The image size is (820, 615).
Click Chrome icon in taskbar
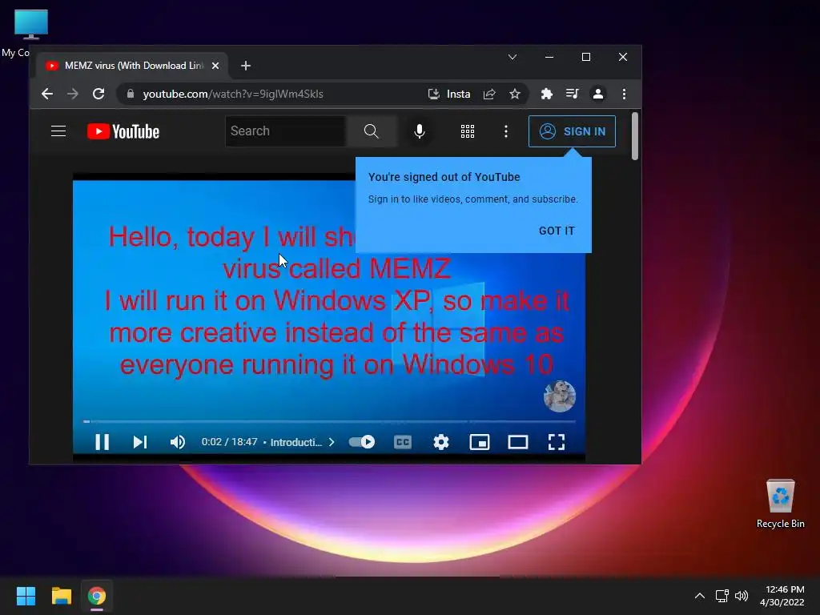pyautogui.click(x=97, y=596)
